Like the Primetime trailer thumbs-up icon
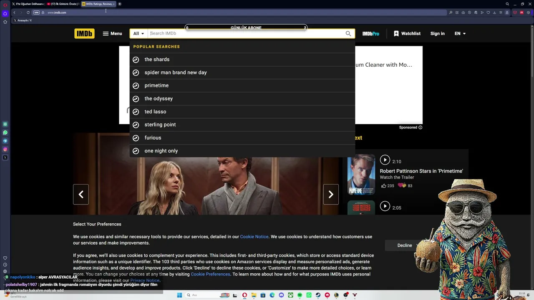534x300 pixels. click(384, 186)
